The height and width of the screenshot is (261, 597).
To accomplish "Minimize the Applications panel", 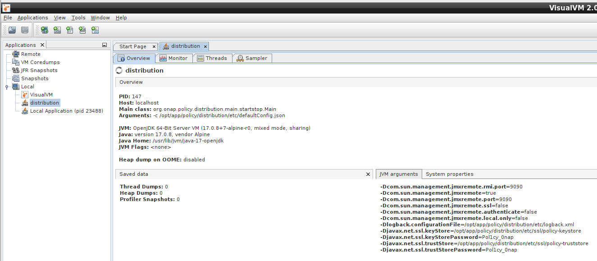I will (x=105, y=45).
